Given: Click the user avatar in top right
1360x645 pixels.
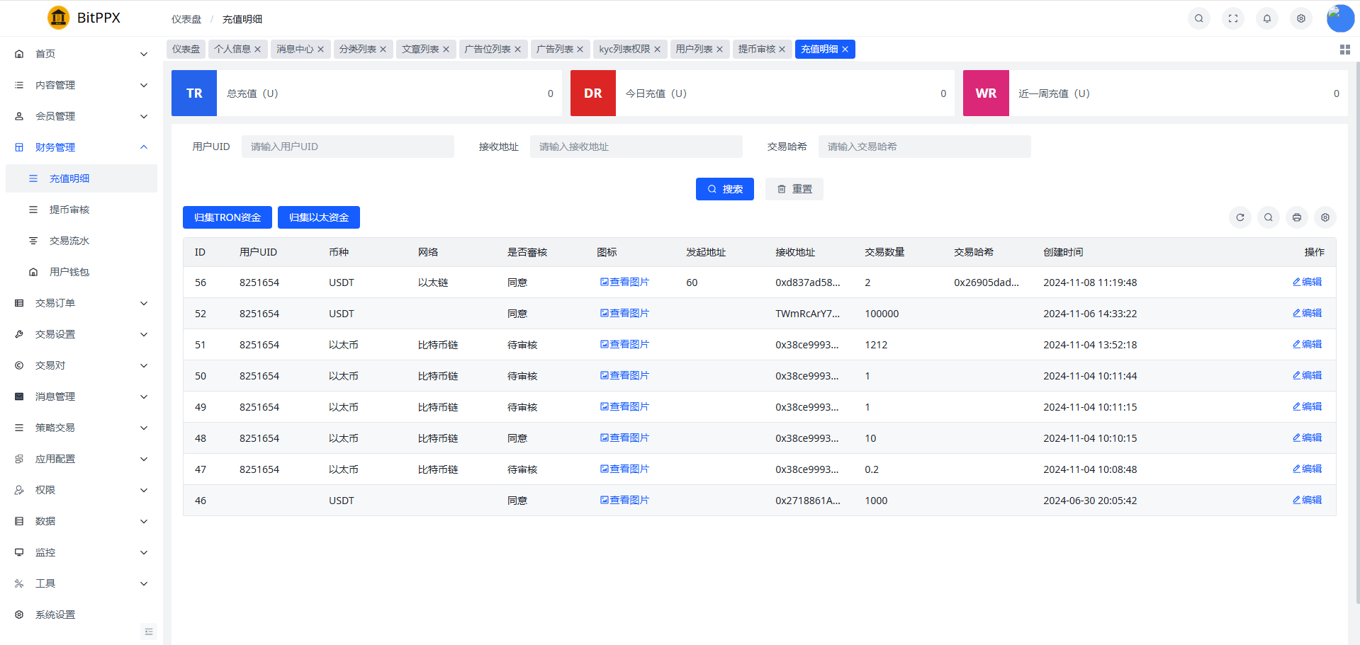Looking at the screenshot, I should 1339,18.
